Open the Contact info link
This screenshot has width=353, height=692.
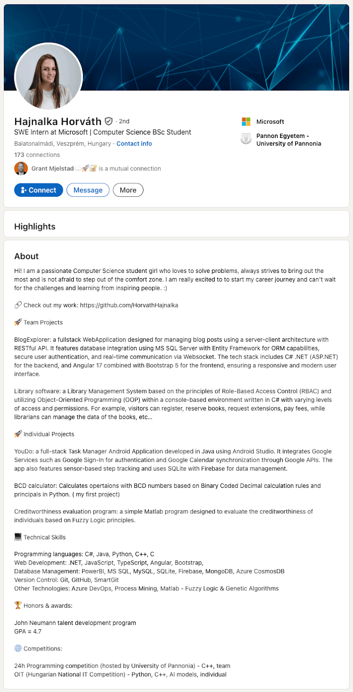tap(134, 144)
